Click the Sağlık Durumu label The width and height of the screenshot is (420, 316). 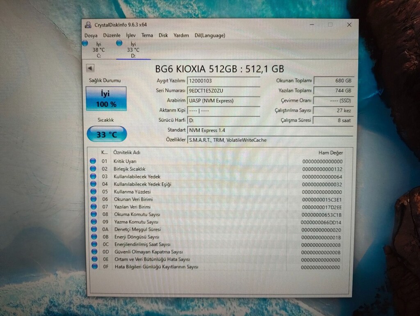105,81
